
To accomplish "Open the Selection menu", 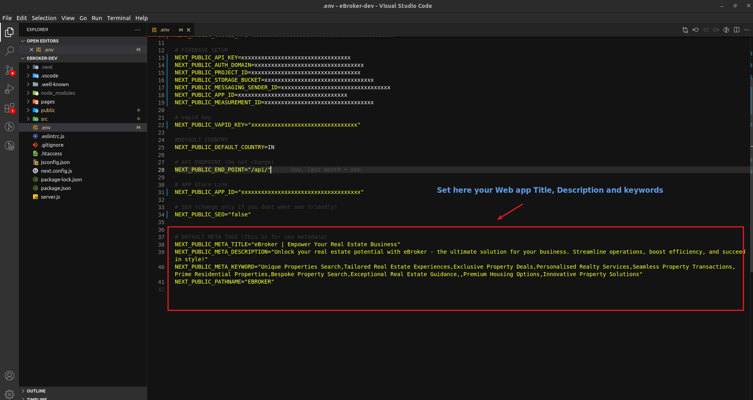I will 44,18.
